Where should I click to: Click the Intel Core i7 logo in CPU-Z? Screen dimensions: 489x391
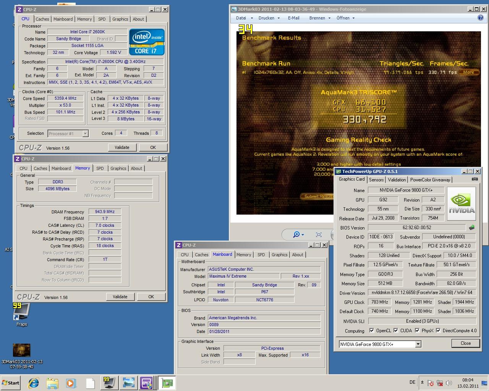pos(147,42)
